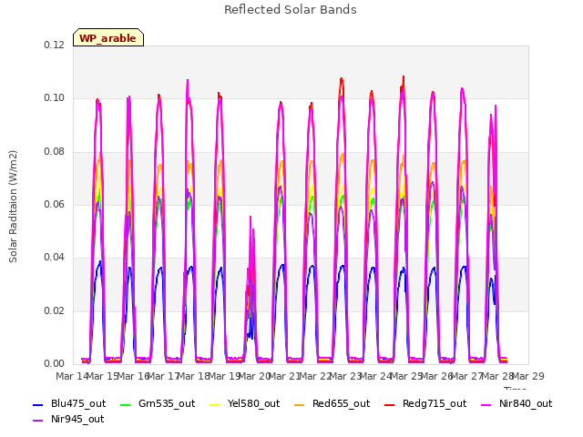Click the red Redg715_out legend swatch
Screen dimensions: 583x437
[389, 404]
